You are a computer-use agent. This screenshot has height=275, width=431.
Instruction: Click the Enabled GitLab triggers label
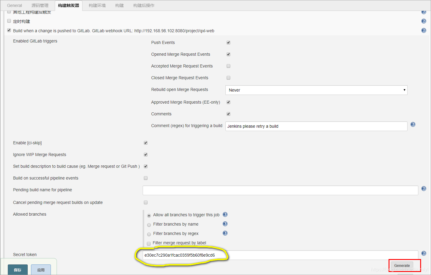pyautogui.click(x=35, y=41)
